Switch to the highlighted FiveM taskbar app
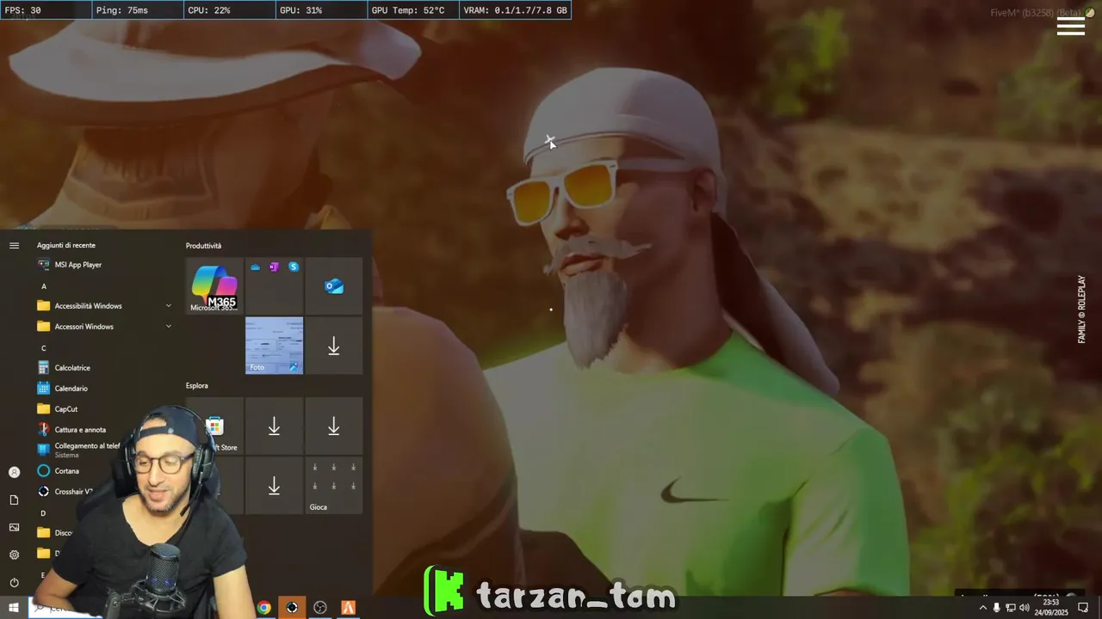The image size is (1102, 619). pos(292,608)
